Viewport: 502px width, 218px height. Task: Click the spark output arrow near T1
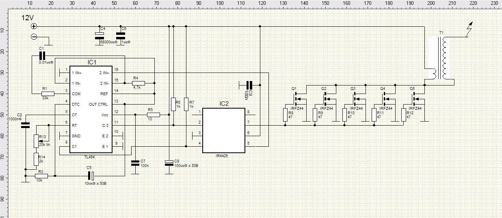[x=470, y=30]
